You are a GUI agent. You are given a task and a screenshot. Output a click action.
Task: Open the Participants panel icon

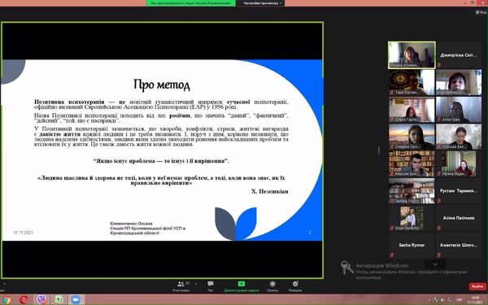tap(181, 284)
